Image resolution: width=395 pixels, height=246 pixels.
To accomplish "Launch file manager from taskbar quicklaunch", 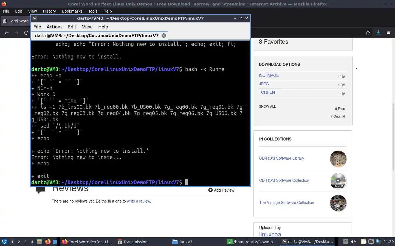I will pos(39,242).
